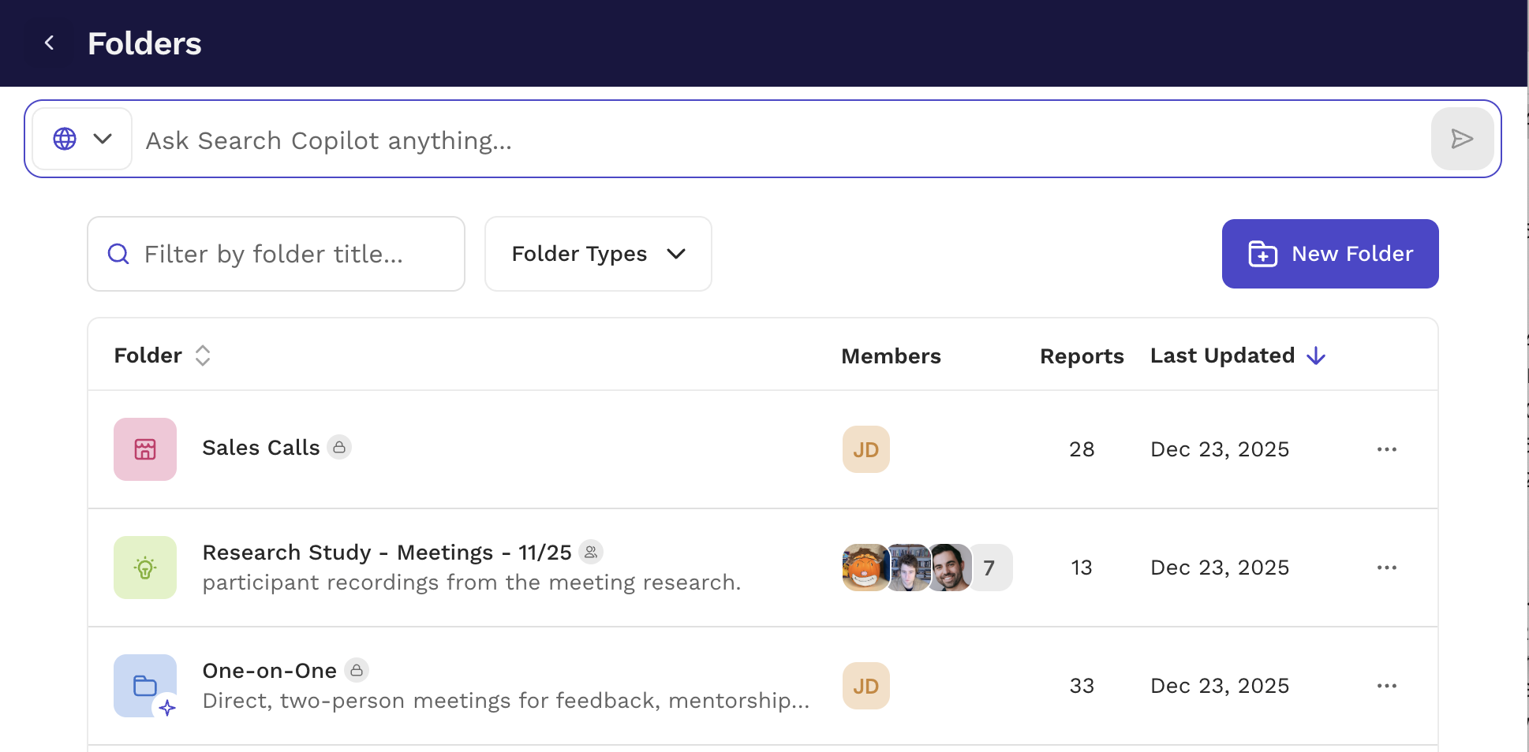Click report count 28 for Sales Calls

[1082, 449]
